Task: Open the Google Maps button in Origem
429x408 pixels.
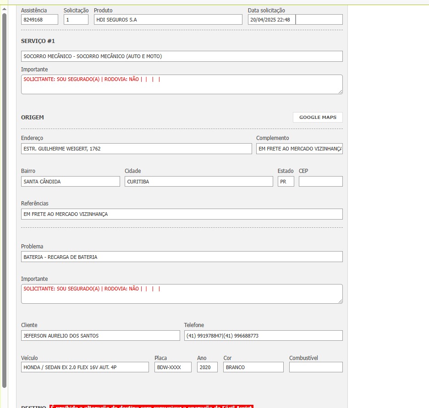Action: (x=318, y=118)
